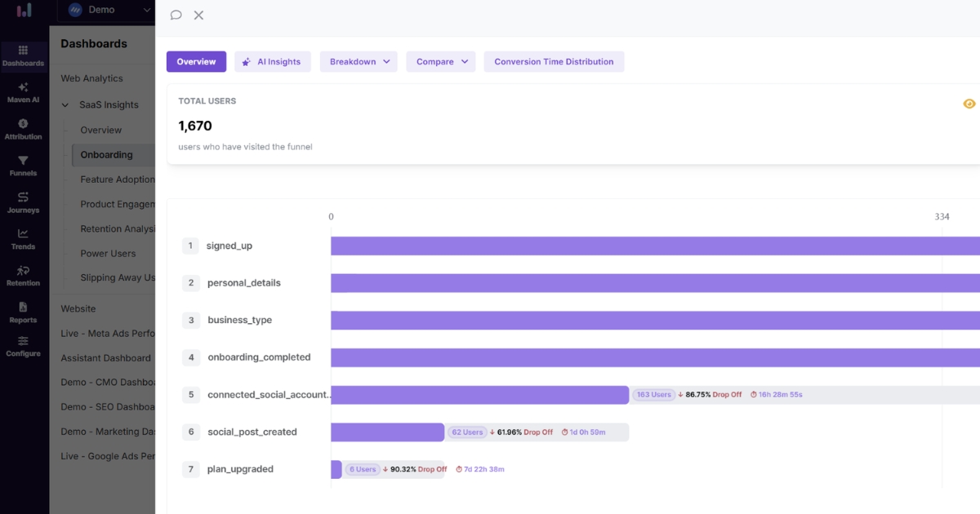Open the Product Engagement dashboard
Screen dimensions: 980x514
click(118, 204)
